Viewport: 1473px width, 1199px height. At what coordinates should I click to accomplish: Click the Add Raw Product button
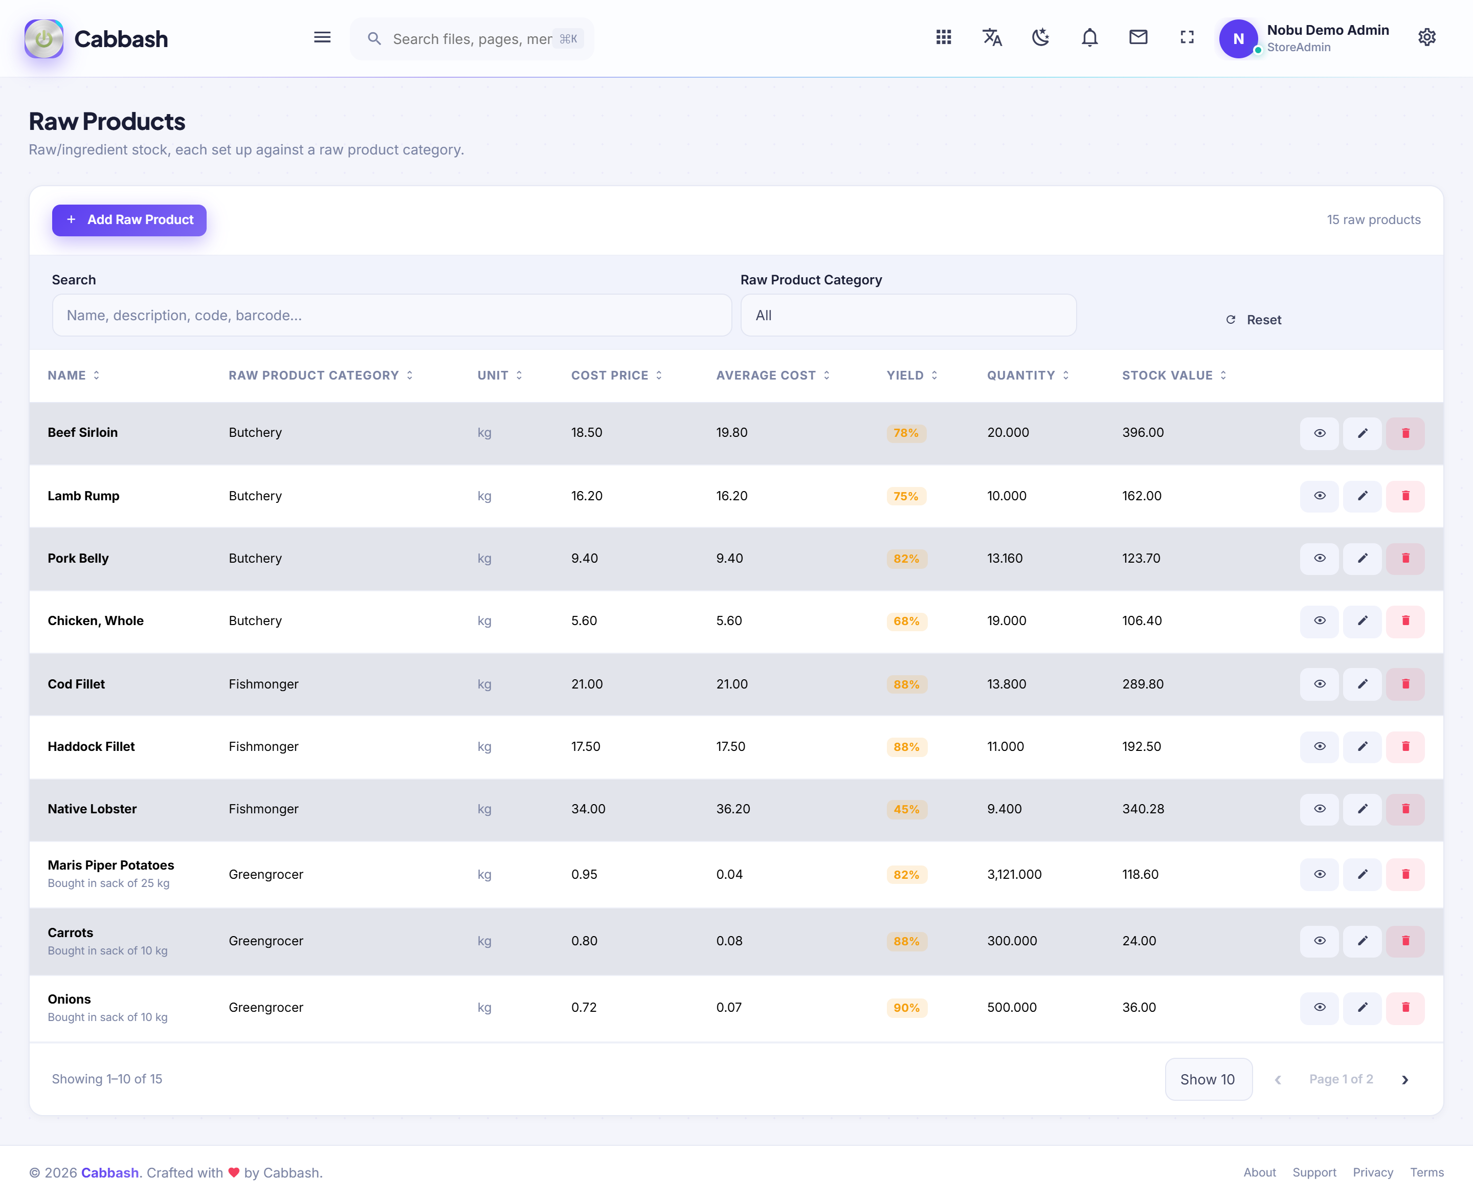pos(129,219)
